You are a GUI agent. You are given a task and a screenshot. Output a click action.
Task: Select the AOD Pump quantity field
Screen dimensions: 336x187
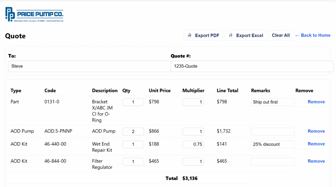coord(133,132)
